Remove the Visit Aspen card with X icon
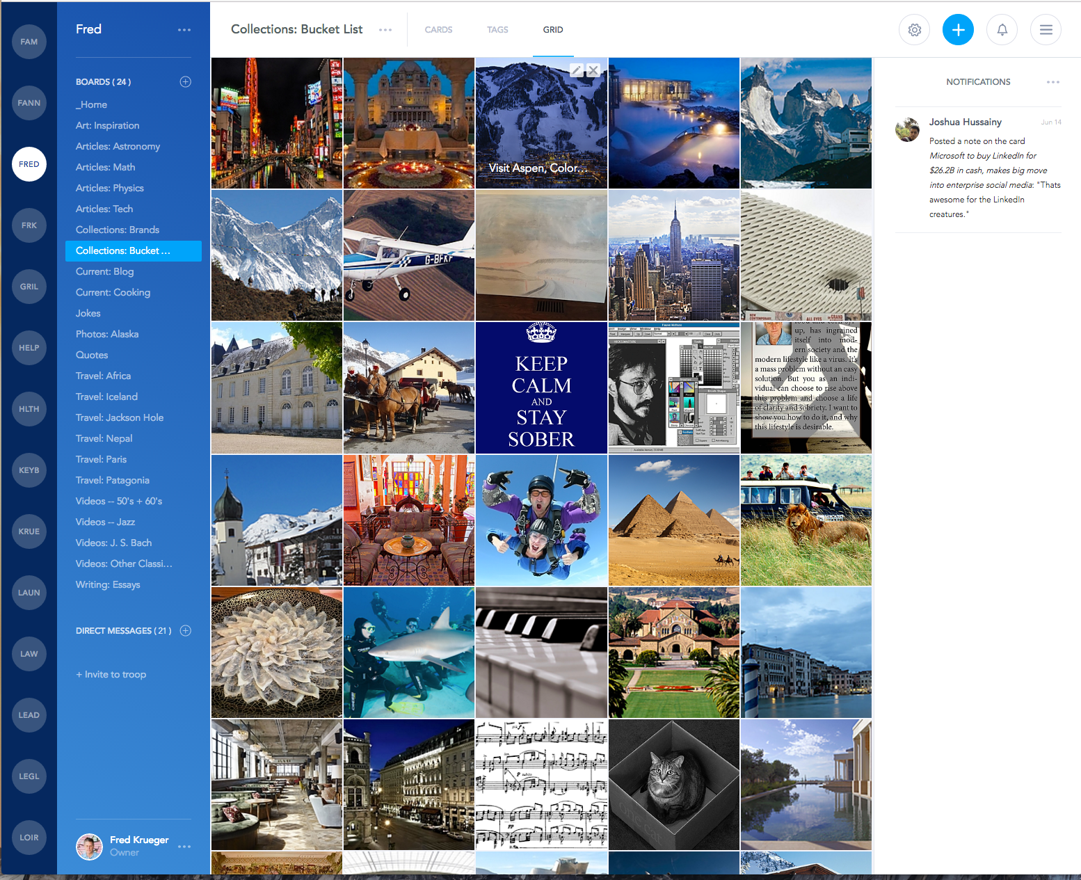This screenshot has height=880, width=1081. [593, 70]
